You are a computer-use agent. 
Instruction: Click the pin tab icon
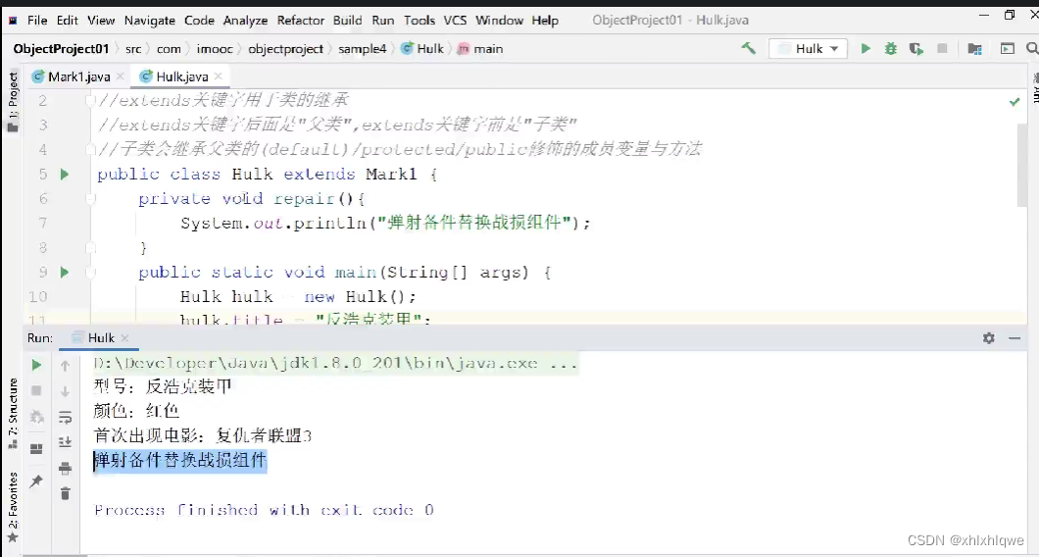[36, 481]
